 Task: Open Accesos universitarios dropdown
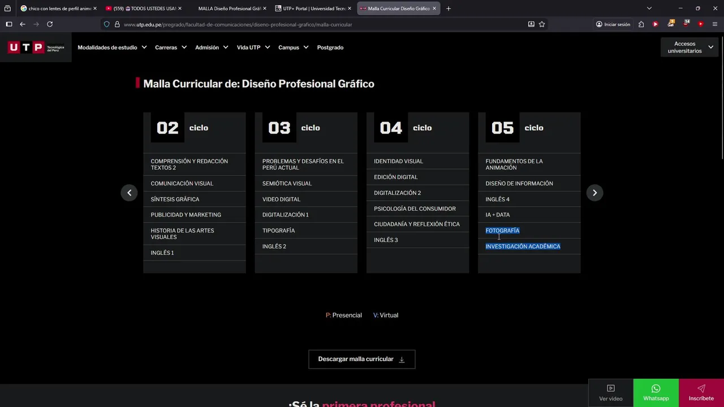coord(690,47)
